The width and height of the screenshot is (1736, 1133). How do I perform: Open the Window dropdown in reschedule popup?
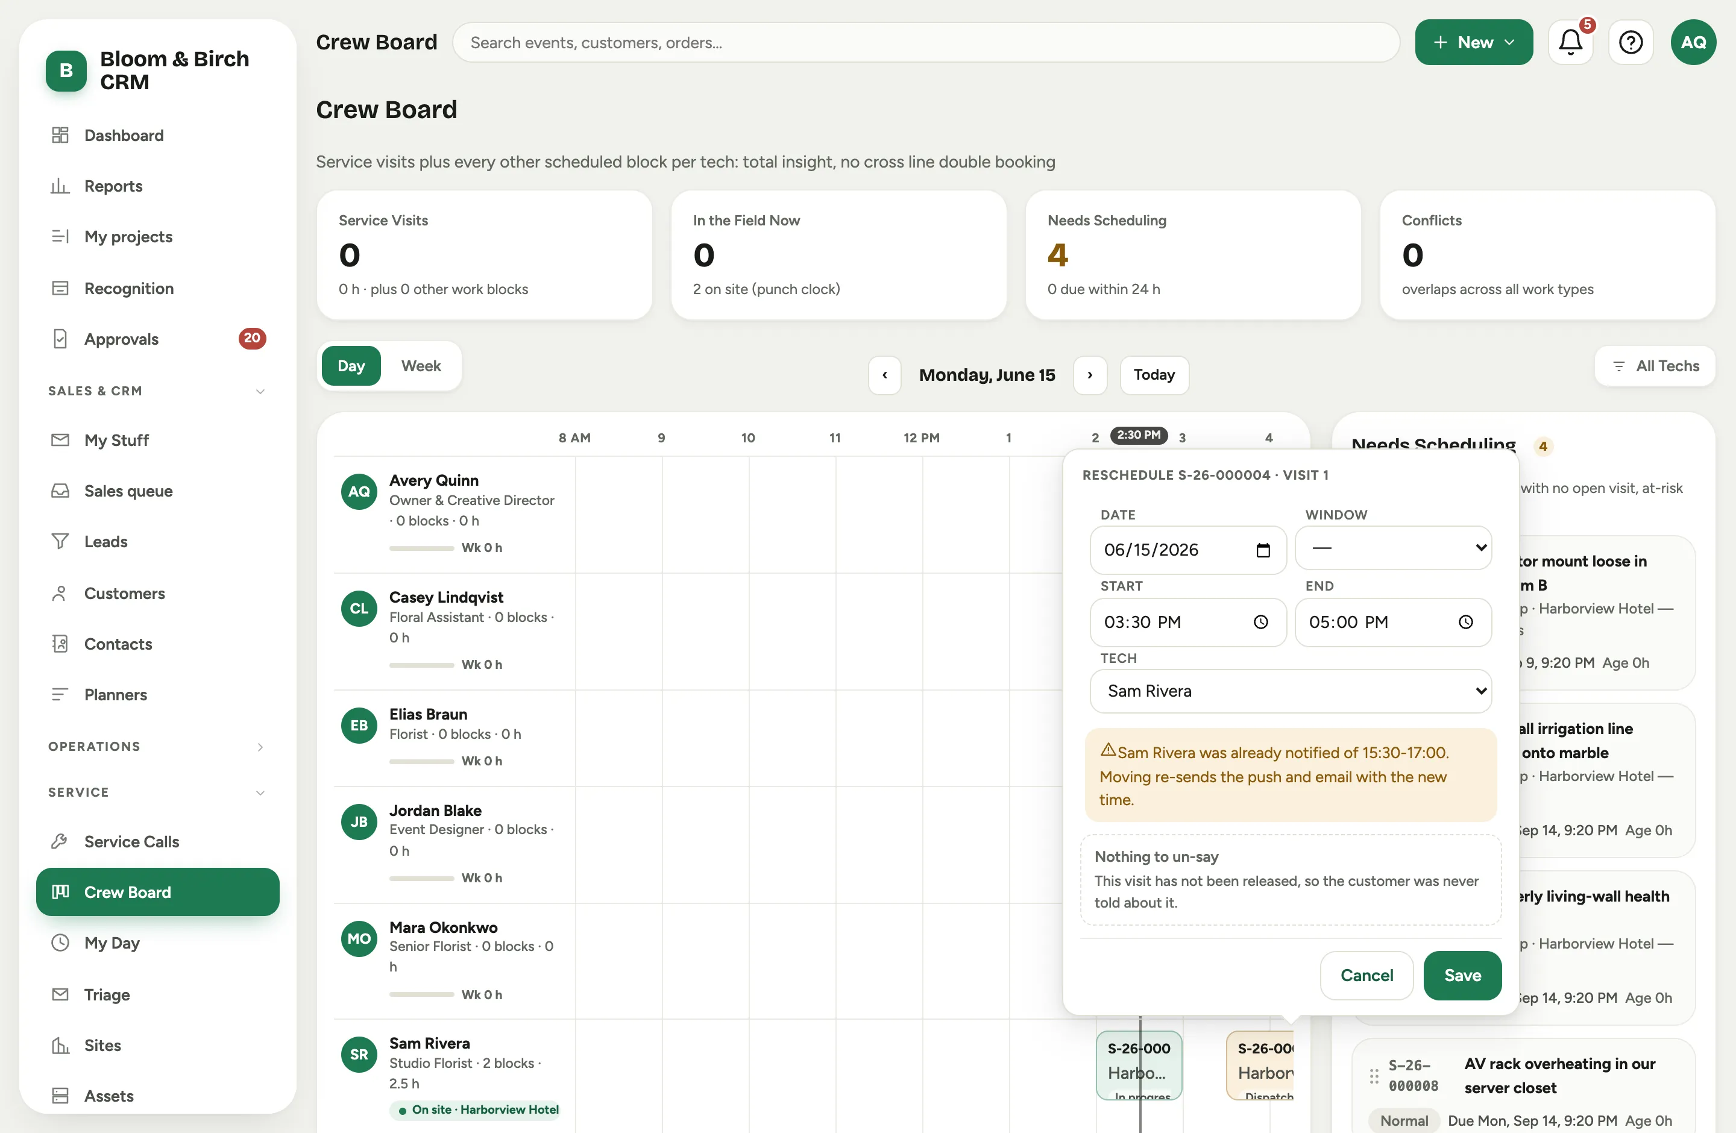pyautogui.click(x=1392, y=548)
